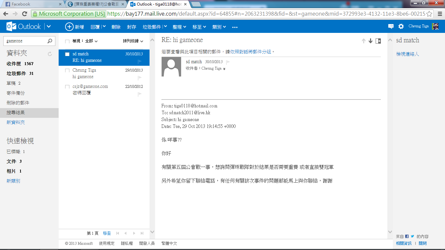The width and height of the screenshot is (445, 250).
Task: Click the New (新增) plus icon
Action: coord(69,27)
